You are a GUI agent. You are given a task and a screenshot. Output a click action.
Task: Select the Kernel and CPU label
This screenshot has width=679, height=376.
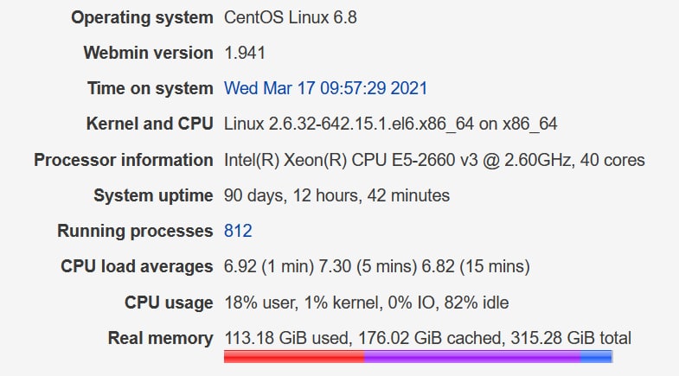(150, 124)
